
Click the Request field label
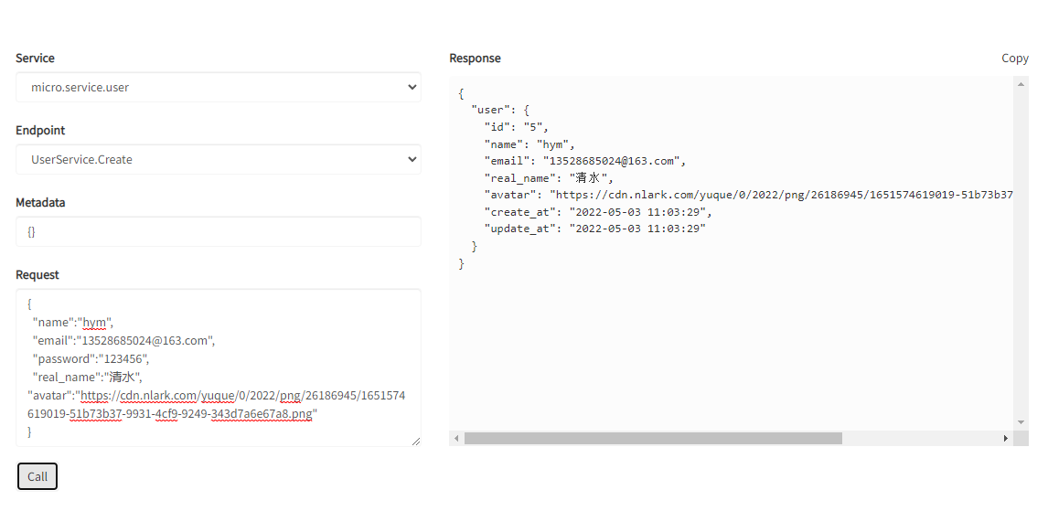tap(37, 274)
